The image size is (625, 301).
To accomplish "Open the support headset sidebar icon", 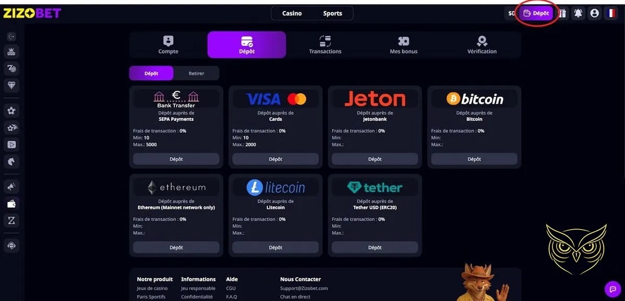I will [x=11, y=246].
